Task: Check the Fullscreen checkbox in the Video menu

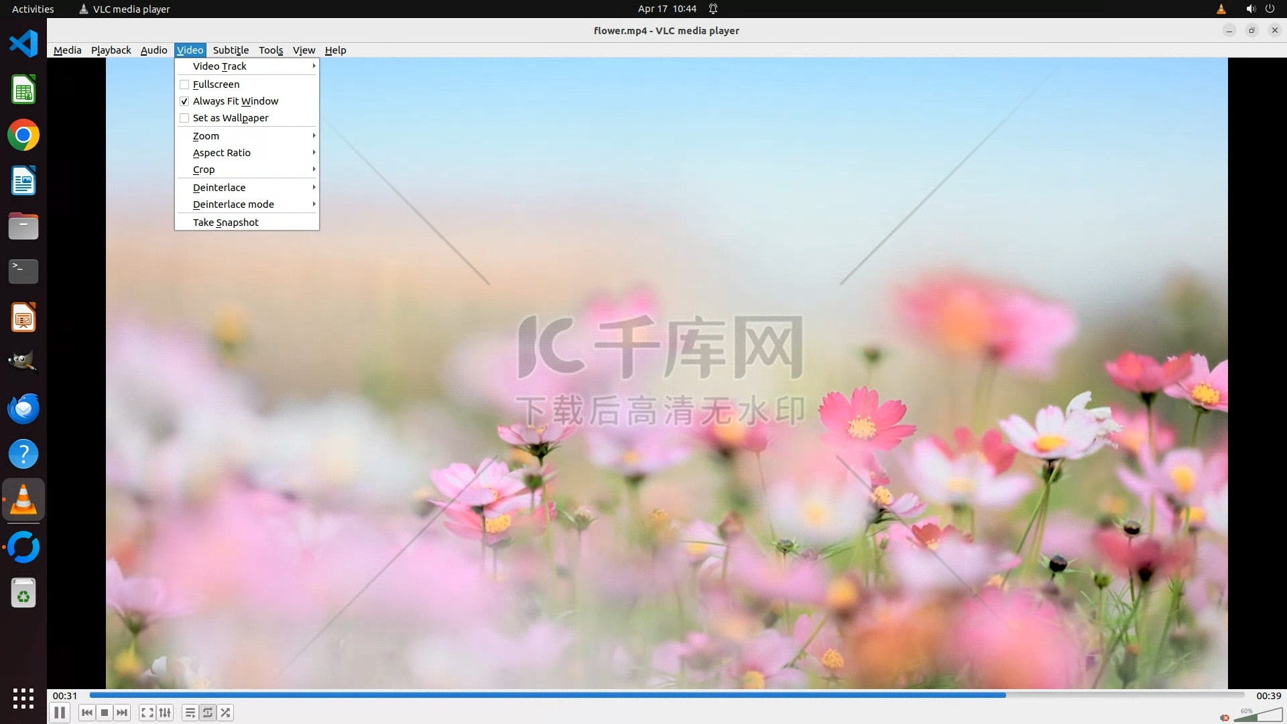Action: click(184, 84)
